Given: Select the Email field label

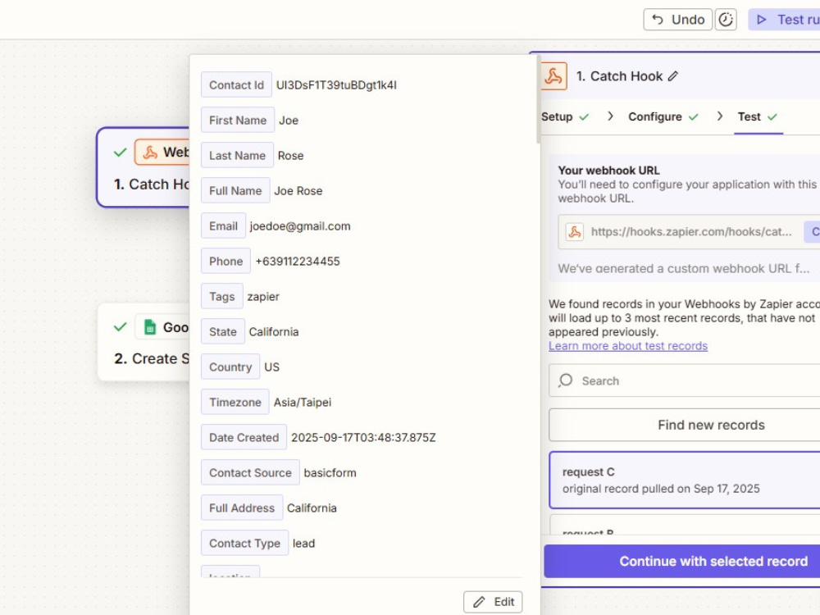Looking at the screenshot, I should click(223, 226).
